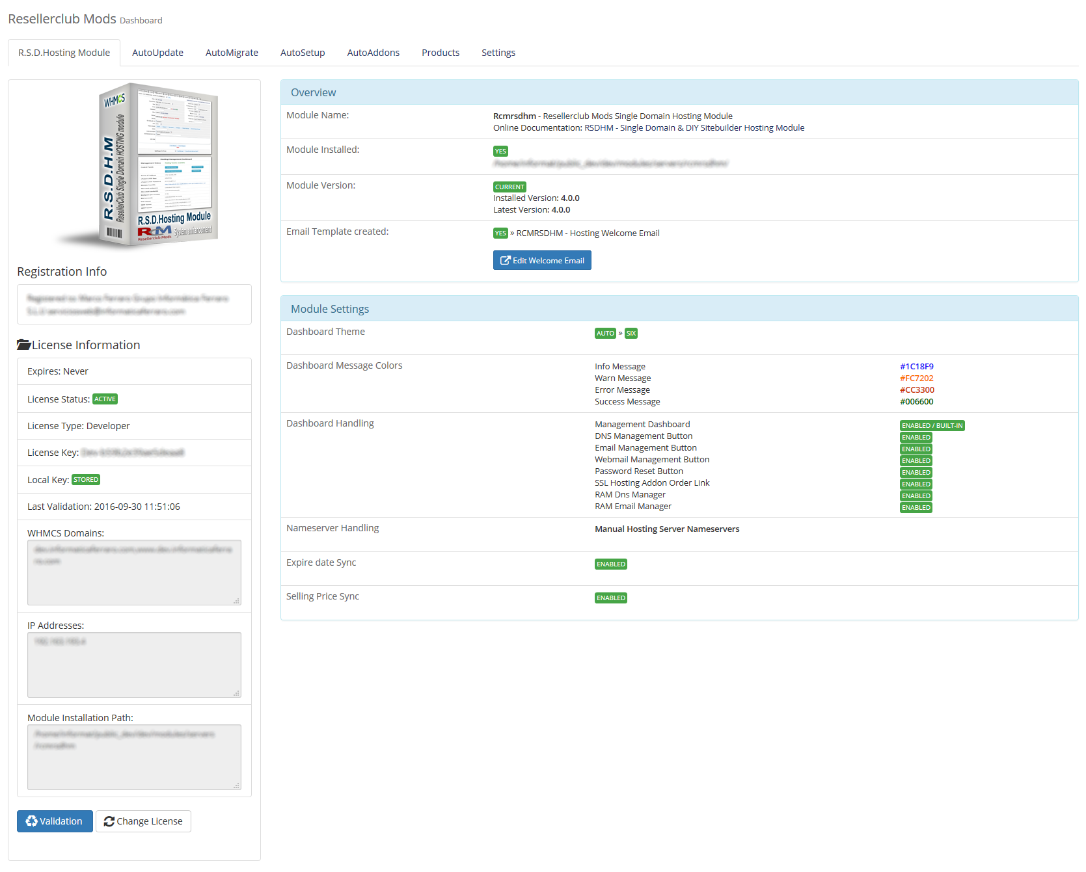Click the YES badge for Email Template created
This screenshot has height=872, width=1086.
coord(500,233)
